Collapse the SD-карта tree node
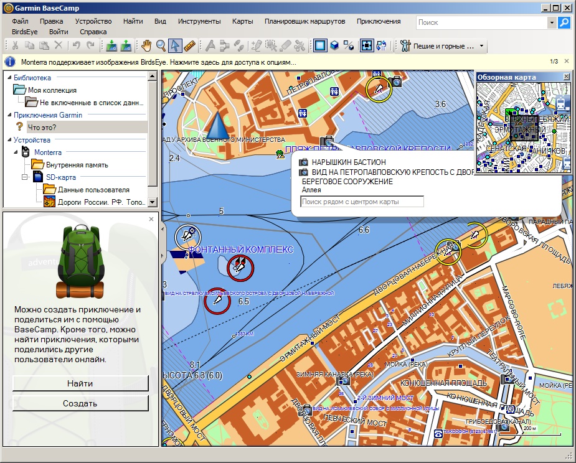Image resolution: width=576 pixels, height=463 pixels. (x=25, y=177)
